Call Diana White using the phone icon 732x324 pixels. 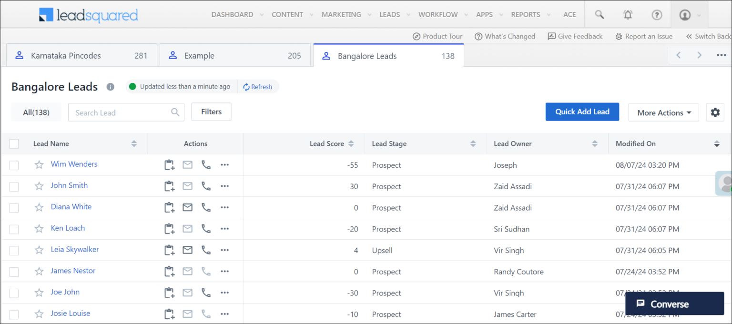coord(206,207)
